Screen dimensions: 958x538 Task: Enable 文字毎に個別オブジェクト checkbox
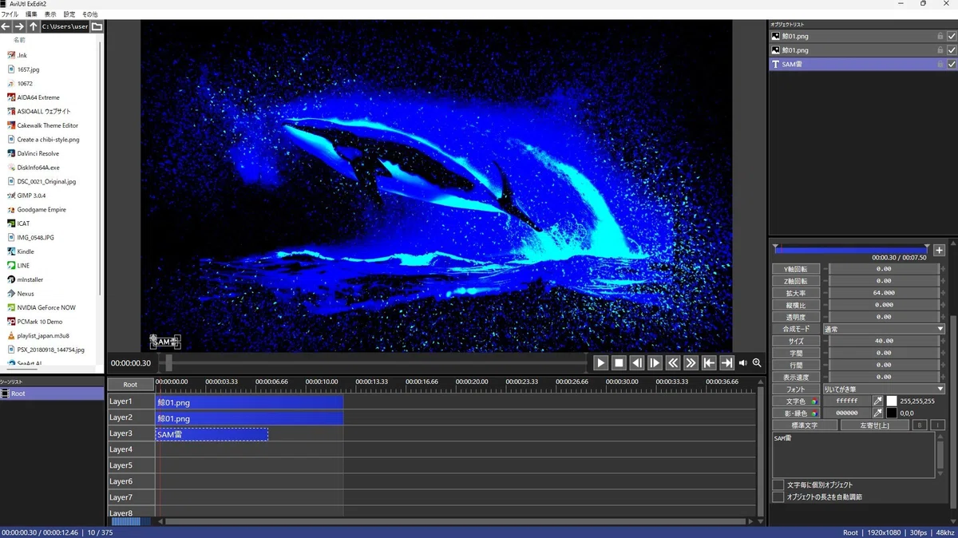coord(778,485)
